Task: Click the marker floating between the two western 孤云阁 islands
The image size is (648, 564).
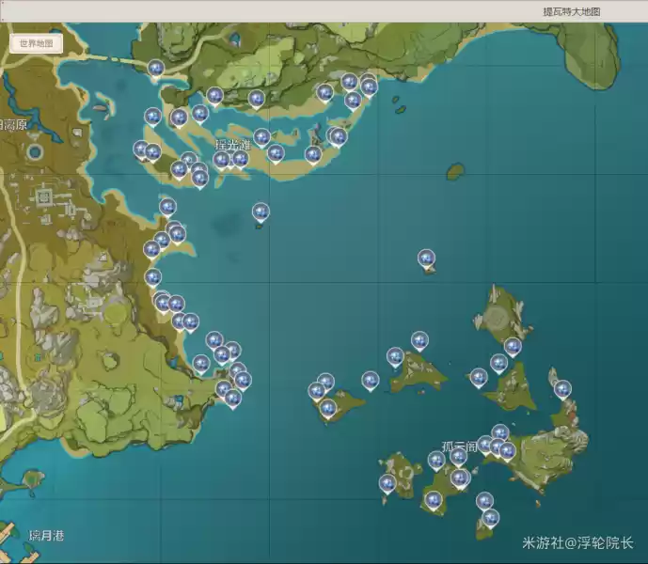Action: 370,380
